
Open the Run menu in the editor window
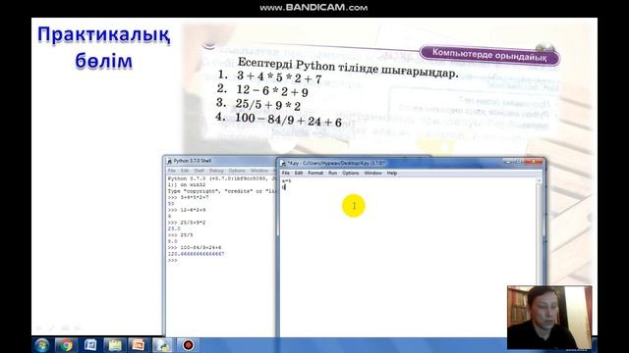(332, 173)
